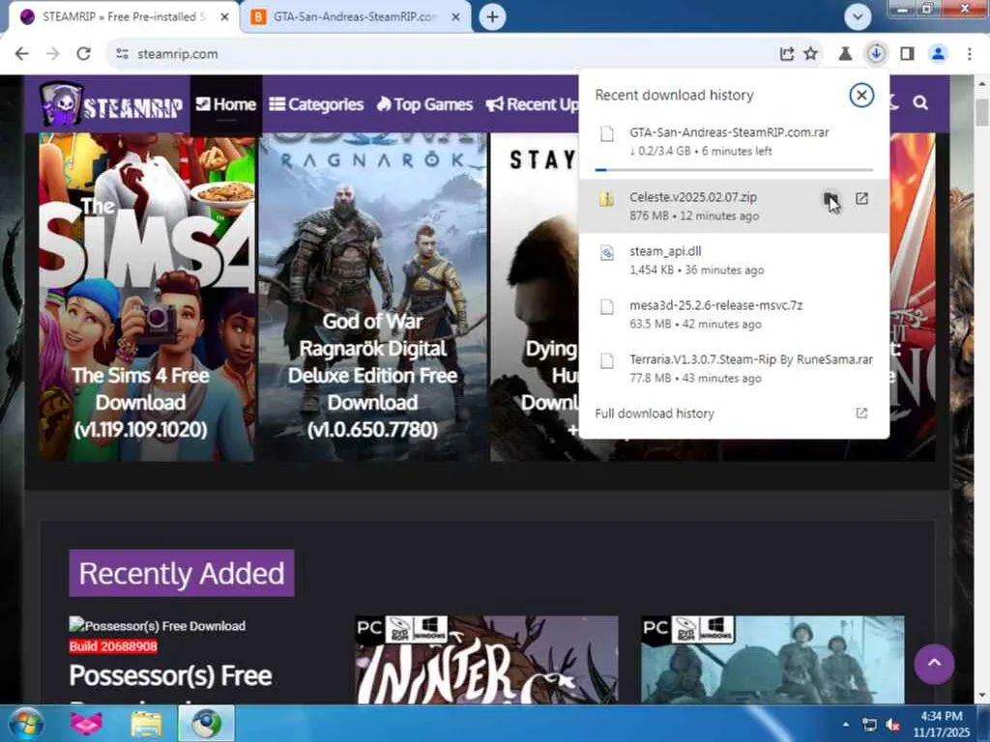990x742 pixels.
Task: Open the pink fox taskbar app
Action: (x=86, y=724)
